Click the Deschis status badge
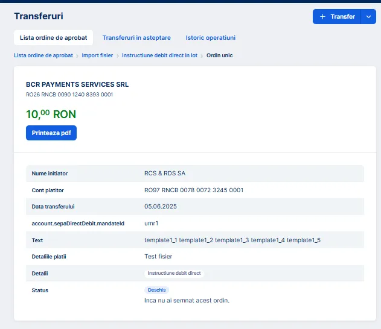381x329 pixels. coord(156,290)
